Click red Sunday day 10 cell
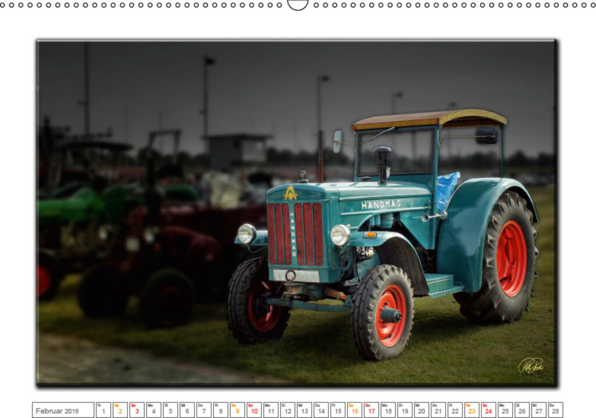Screen dimensions: 596x418 [254, 410]
